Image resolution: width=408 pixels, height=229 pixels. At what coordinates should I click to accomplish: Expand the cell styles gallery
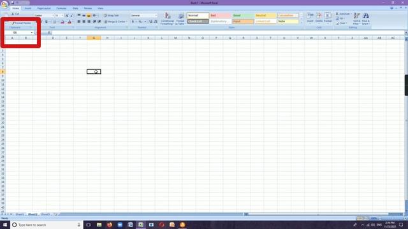[301, 23]
